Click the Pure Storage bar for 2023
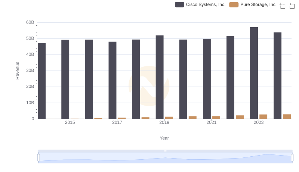This screenshot has height=172, width=299. [263, 117]
